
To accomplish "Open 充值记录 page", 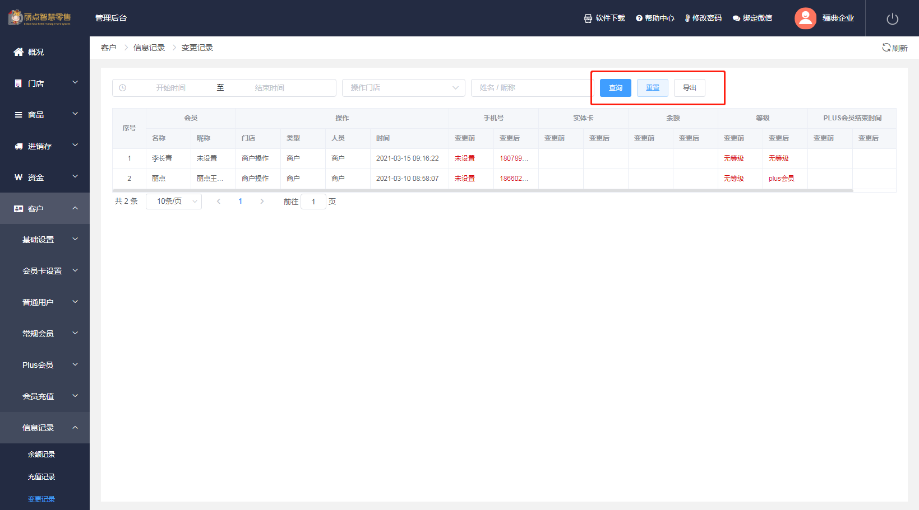I will pyautogui.click(x=41, y=477).
